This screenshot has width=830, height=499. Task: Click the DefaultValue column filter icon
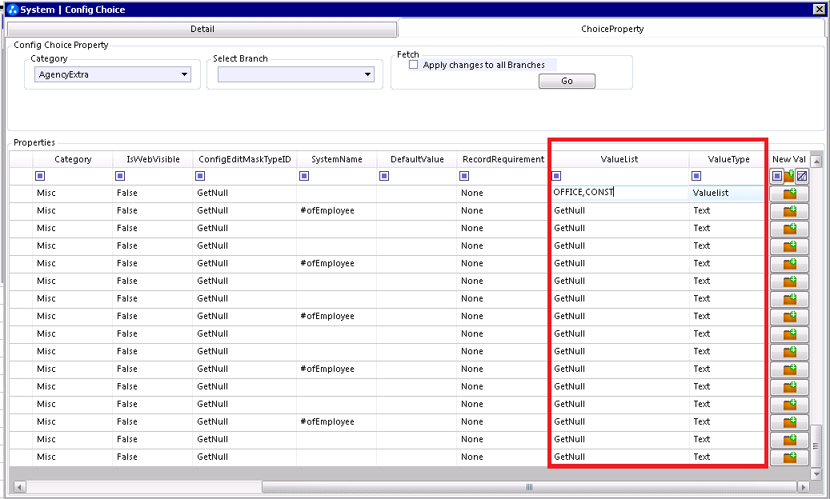click(x=384, y=176)
